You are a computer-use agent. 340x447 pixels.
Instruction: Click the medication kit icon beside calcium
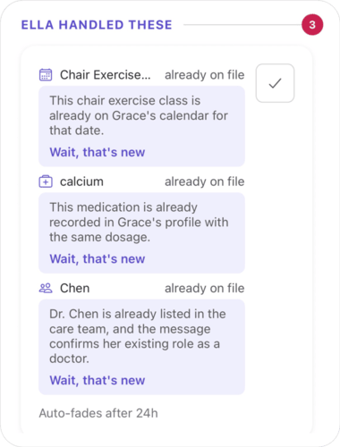(46, 181)
